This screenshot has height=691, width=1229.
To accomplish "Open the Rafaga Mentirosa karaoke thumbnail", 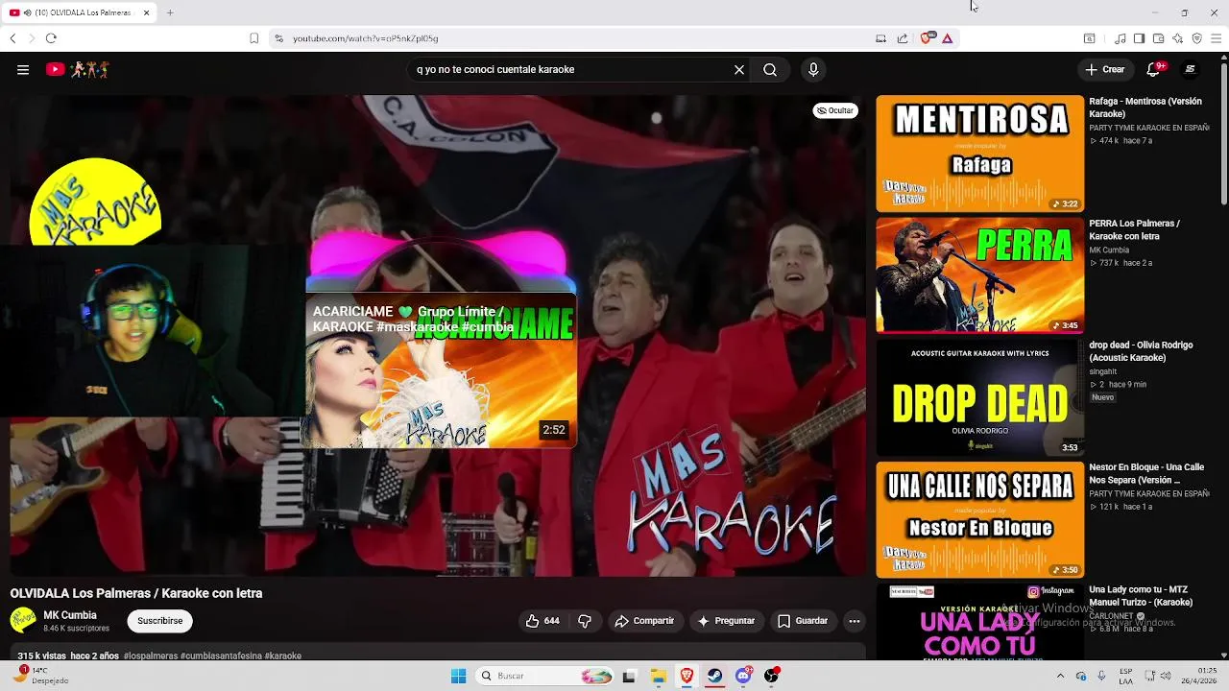I will (x=979, y=154).
